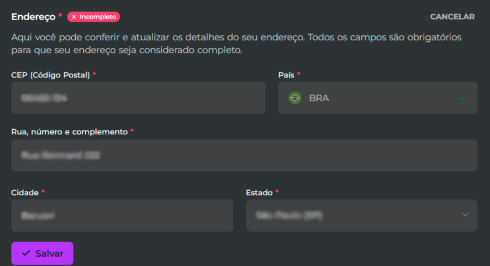Click the Brazil flag icon
This screenshot has width=490, height=266.
click(x=295, y=98)
